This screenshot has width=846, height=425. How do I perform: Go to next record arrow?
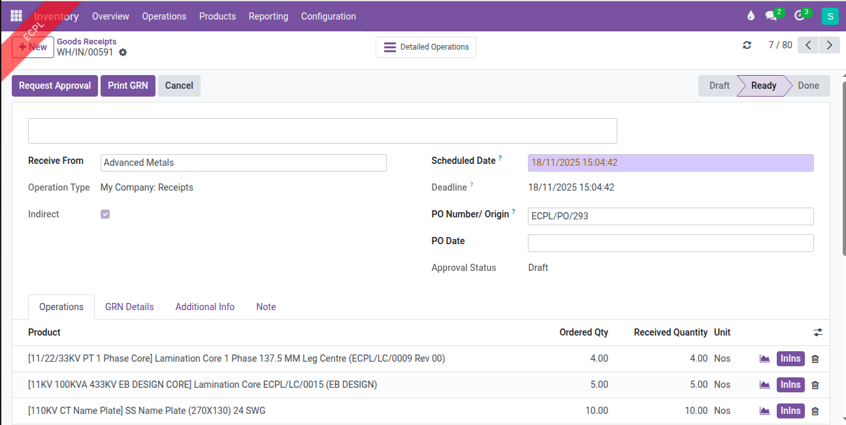[830, 45]
